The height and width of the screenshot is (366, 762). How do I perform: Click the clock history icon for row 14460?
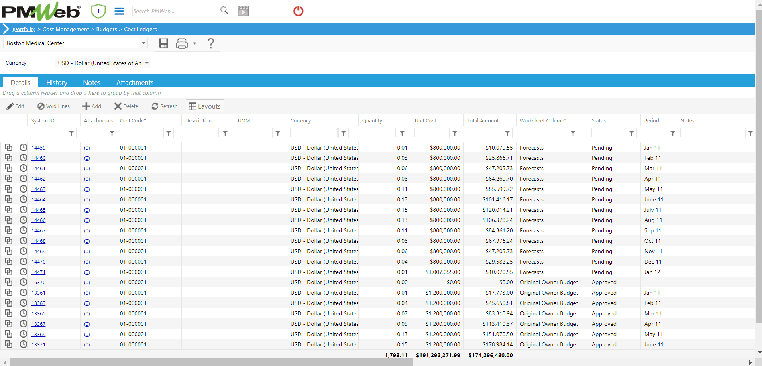pos(24,157)
